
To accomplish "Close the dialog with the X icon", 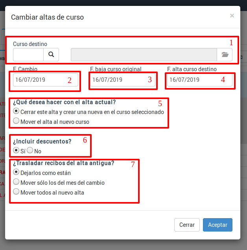I will [232, 16].
